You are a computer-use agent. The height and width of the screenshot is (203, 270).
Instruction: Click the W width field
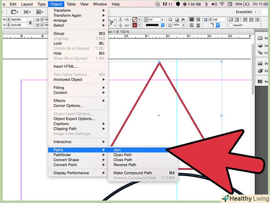(19, 19)
